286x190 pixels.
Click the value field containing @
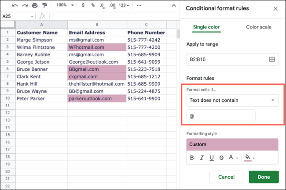pos(221,116)
